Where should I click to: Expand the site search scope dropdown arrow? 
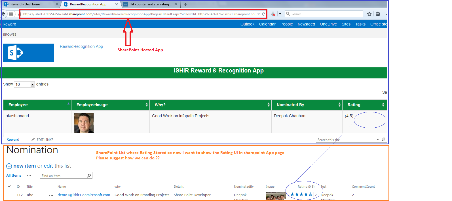pyautogui.click(x=378, y=139)
